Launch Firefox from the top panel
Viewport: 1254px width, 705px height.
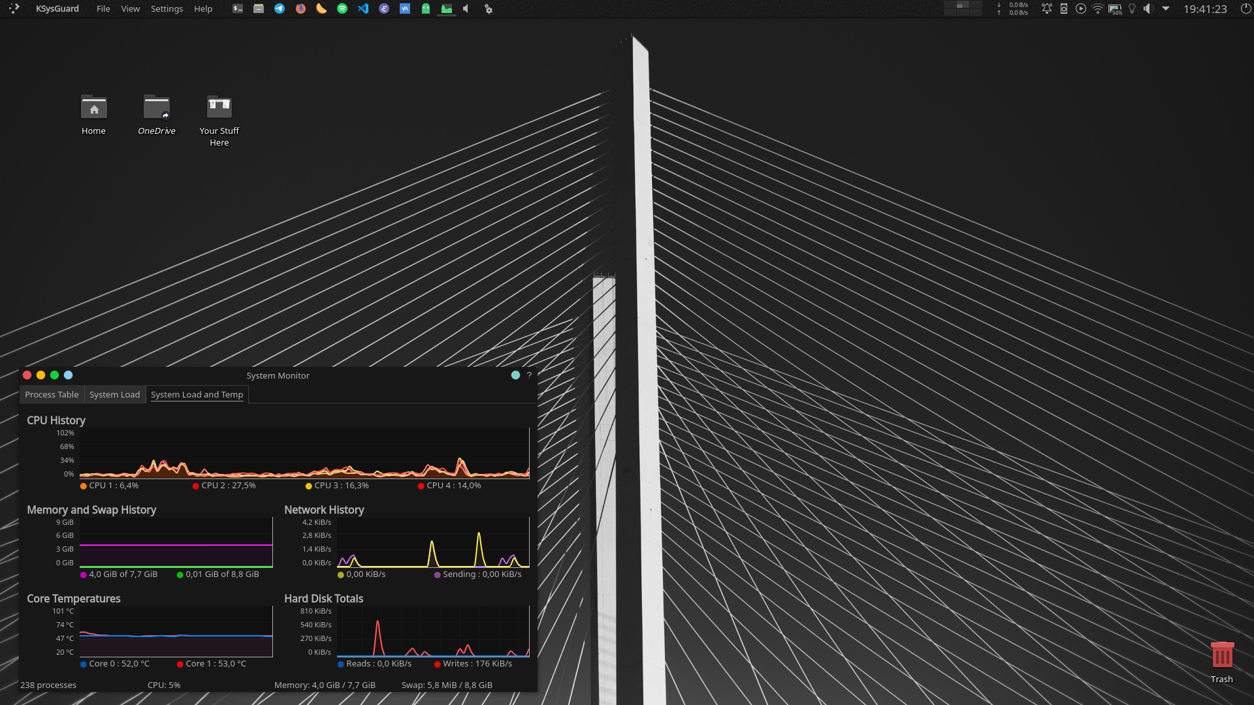(300, 8)
